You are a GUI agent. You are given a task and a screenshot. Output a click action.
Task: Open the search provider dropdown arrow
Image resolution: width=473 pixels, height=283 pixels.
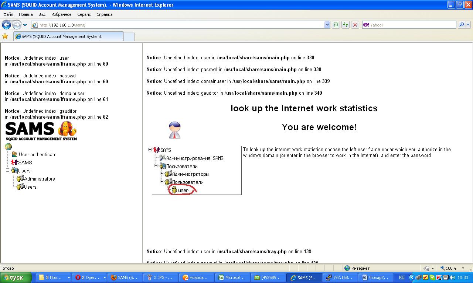[468, 25]
